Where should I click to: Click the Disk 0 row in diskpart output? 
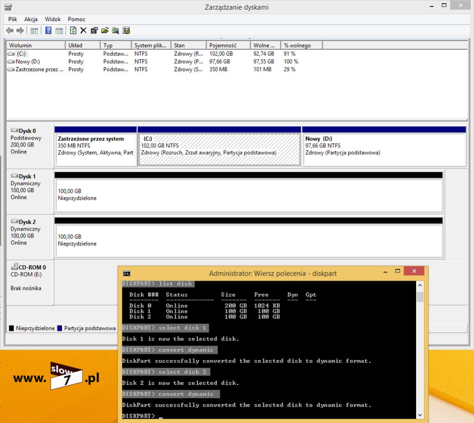tap(204, 306)
